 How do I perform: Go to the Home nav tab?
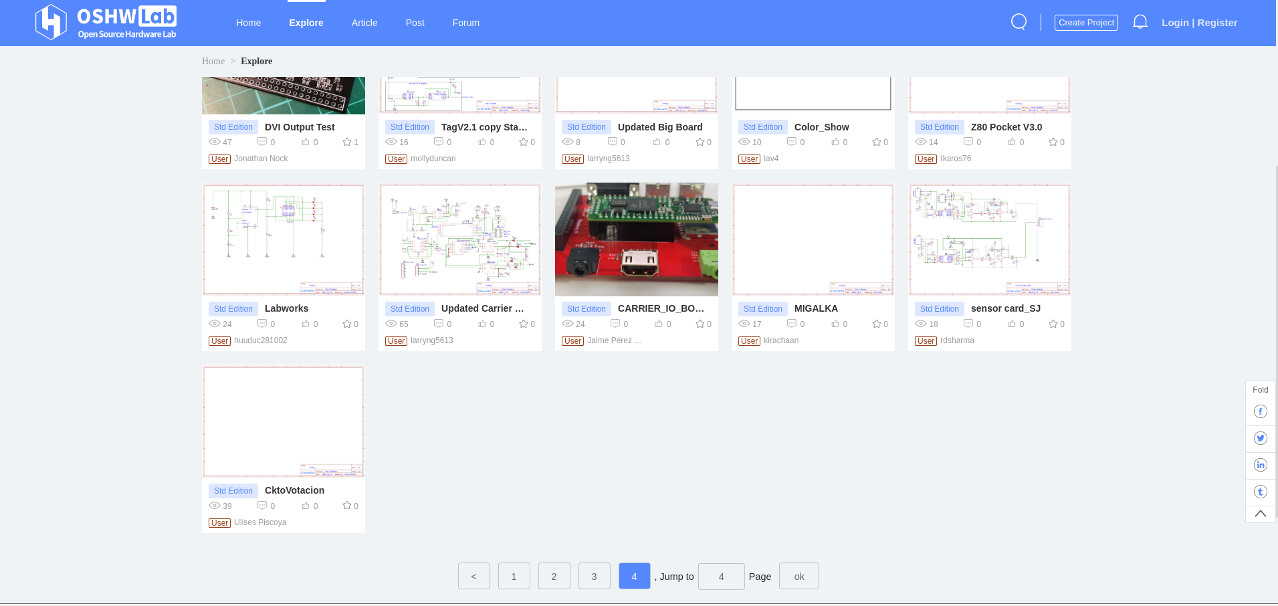[x=249, y=23]
